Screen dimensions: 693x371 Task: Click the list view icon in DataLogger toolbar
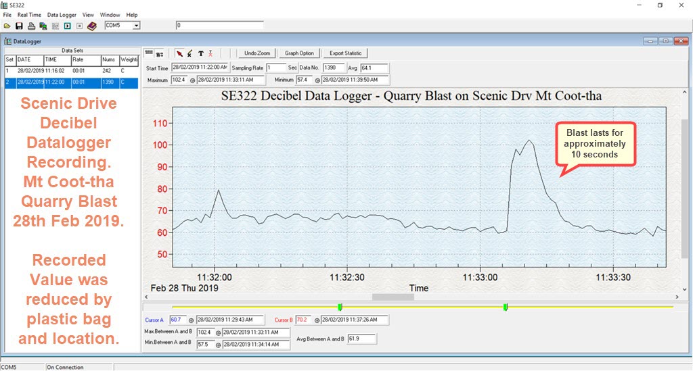[x=160, y=53]
